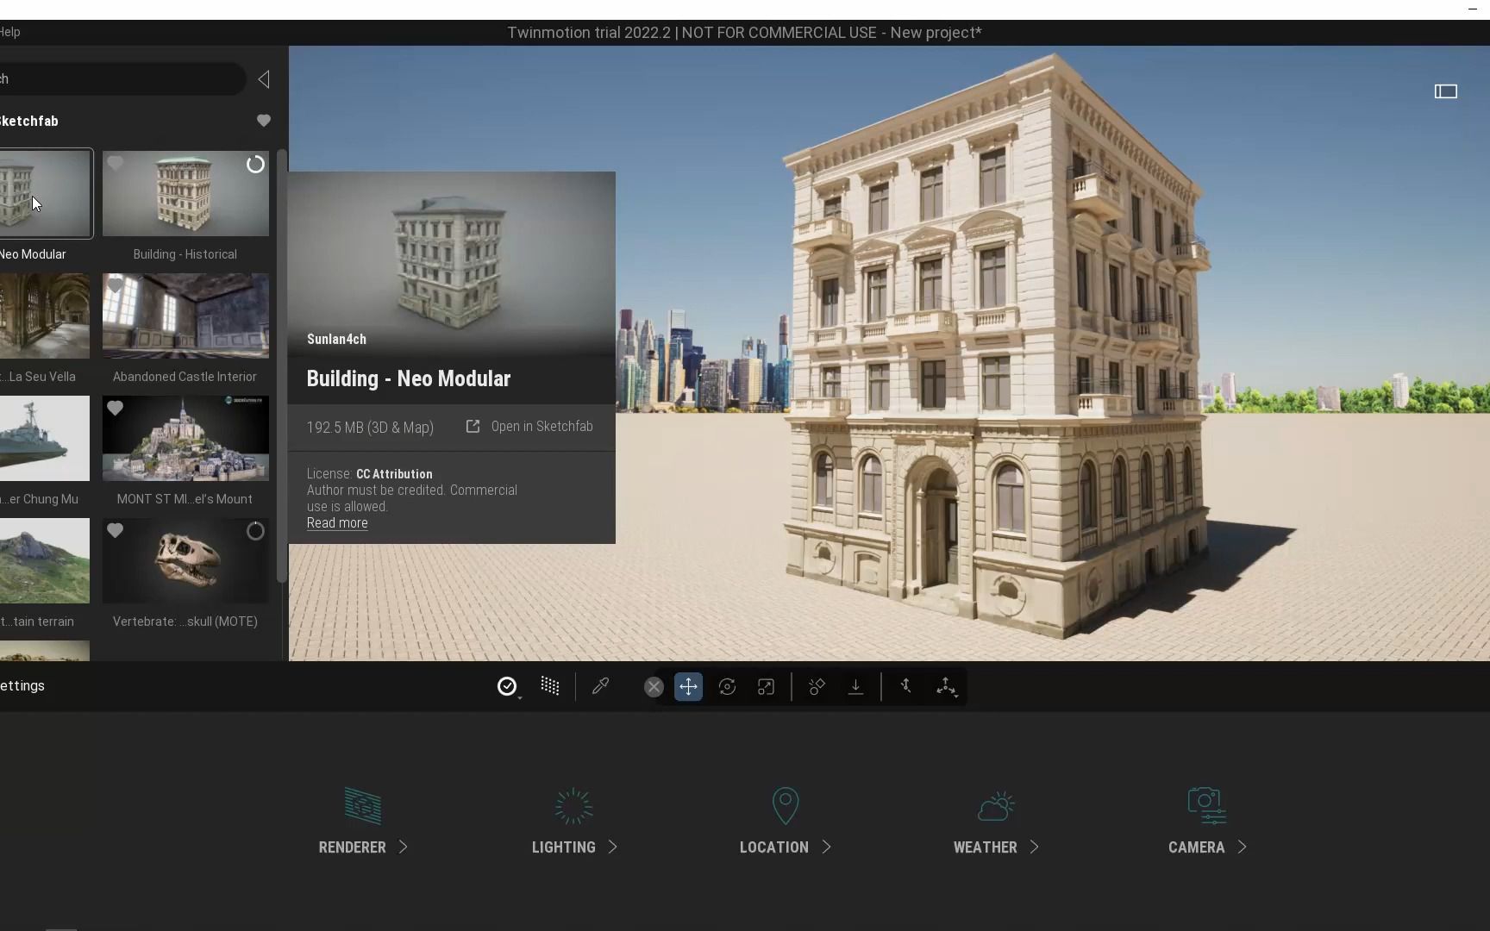The image size is (1490, 931).
Task: Select the MONT ST Michel's Mount thumbnail
Action: [185, 439]
